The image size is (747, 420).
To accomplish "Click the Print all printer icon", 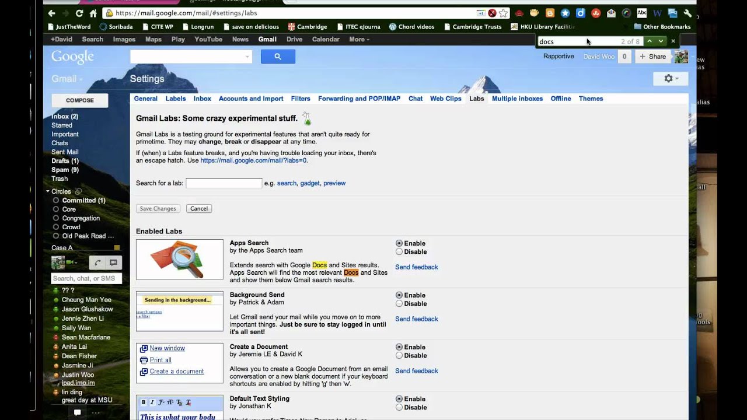I will tap(144, 360).
